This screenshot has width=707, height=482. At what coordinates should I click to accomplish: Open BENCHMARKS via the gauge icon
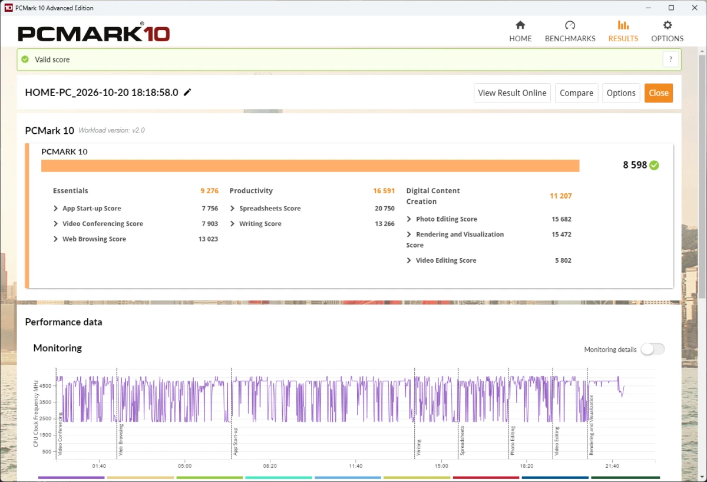click(570, 31)
